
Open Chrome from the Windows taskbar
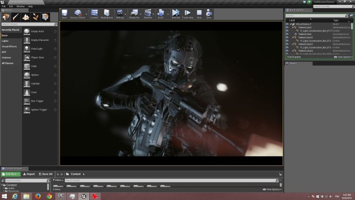coord(49,196)
